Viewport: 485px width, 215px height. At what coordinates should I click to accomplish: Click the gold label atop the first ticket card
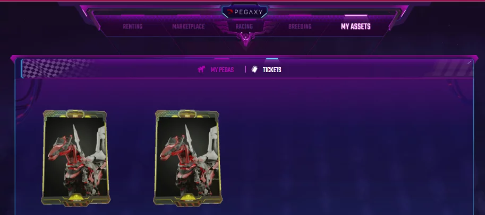click(x=75, y=115)
